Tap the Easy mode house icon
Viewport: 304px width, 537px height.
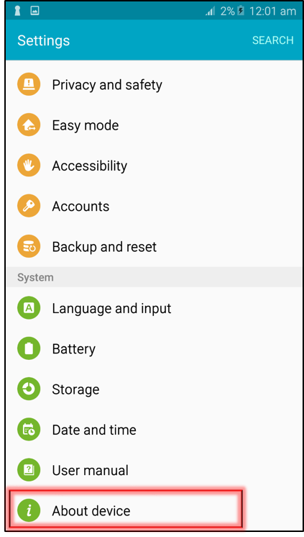29,125
